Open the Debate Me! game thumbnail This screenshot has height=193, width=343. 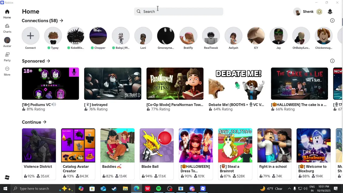pos(237,84)
